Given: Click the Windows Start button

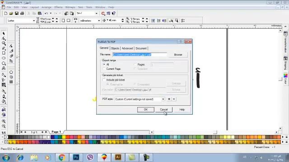Looking at the screenshot, I should click(x=6, y=157).
